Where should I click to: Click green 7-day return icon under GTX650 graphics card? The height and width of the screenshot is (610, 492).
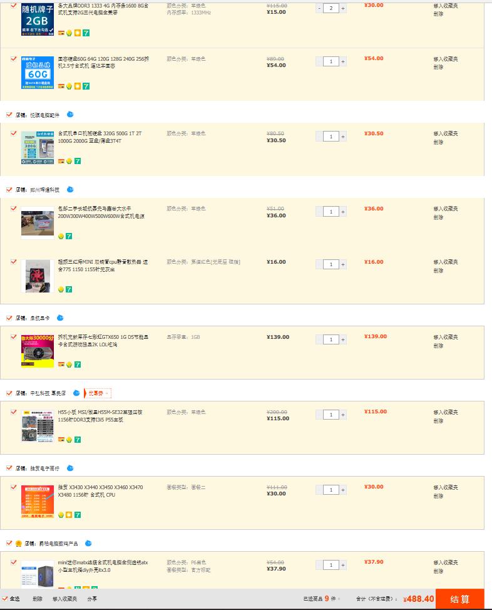click(x=77, y=364)
